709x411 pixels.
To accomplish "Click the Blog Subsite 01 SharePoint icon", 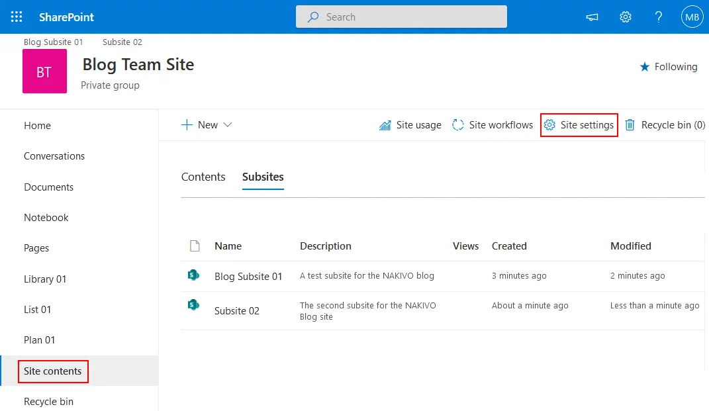I will point(193,275).
